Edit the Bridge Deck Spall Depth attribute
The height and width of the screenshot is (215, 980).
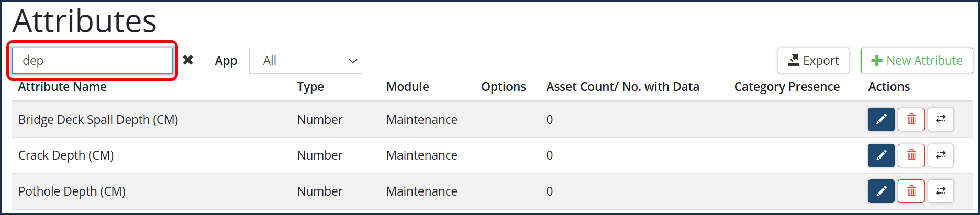tap(881, 119)
